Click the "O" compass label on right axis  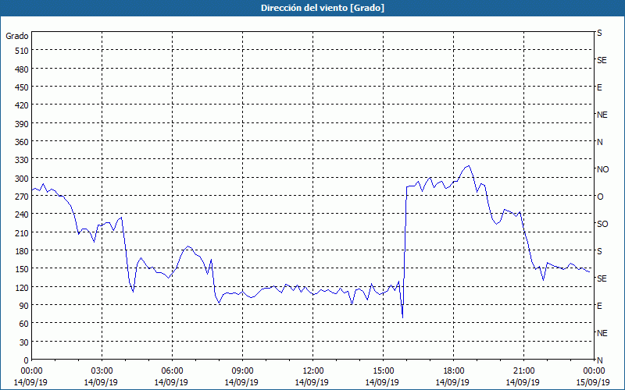[x=600, y=197]
